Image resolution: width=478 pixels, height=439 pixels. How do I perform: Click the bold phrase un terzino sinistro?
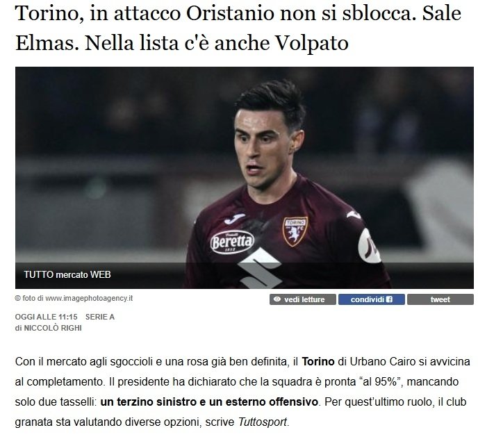coord(148,401)
